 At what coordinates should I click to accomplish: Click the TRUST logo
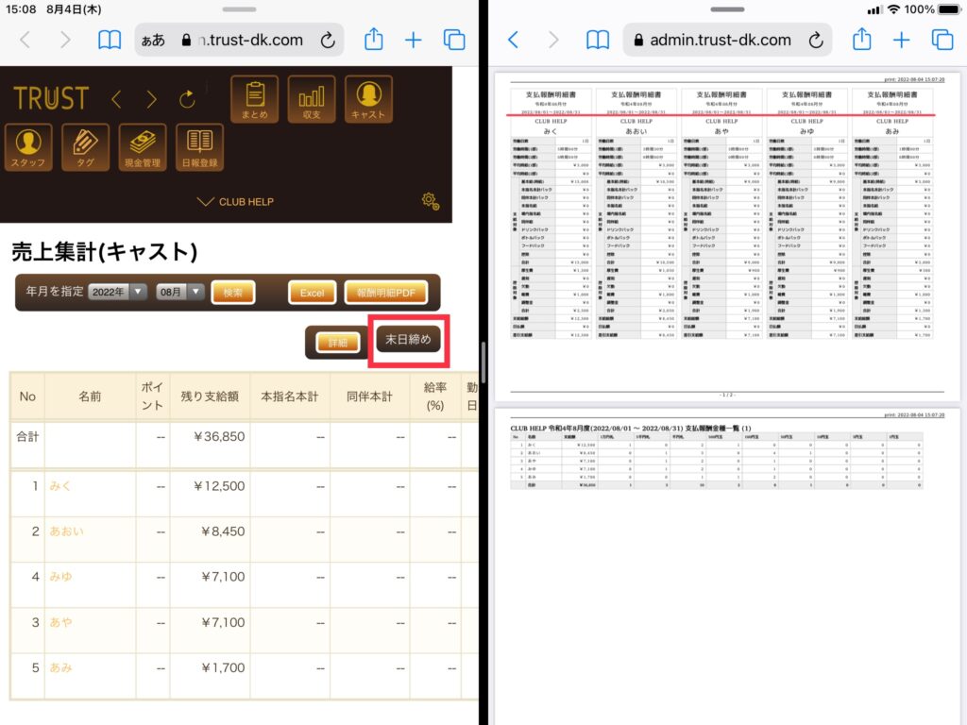tap(51, 98)
